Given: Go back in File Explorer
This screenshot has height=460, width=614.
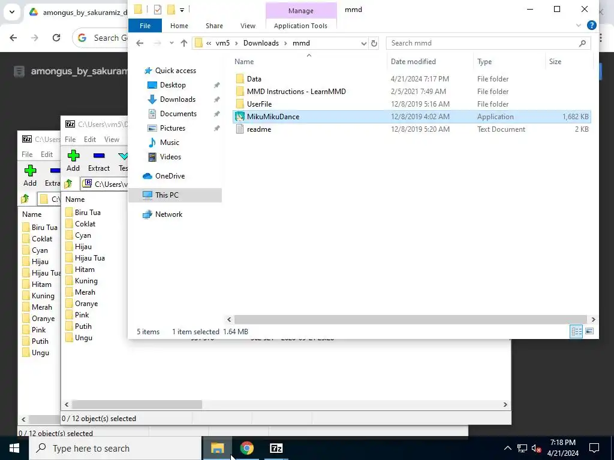Looking at the screenshot, I should click(x=140, y=43).
